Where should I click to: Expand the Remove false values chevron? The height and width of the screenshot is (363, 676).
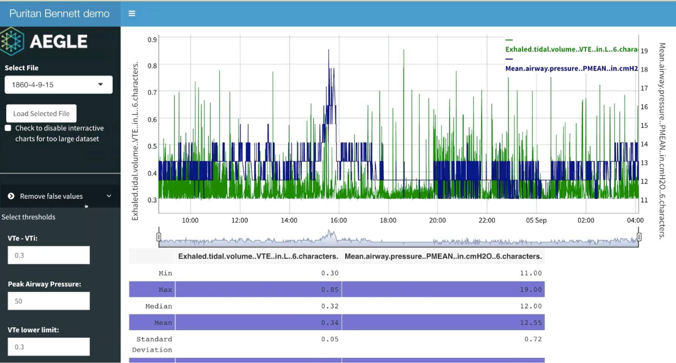[x=109, y=196]
